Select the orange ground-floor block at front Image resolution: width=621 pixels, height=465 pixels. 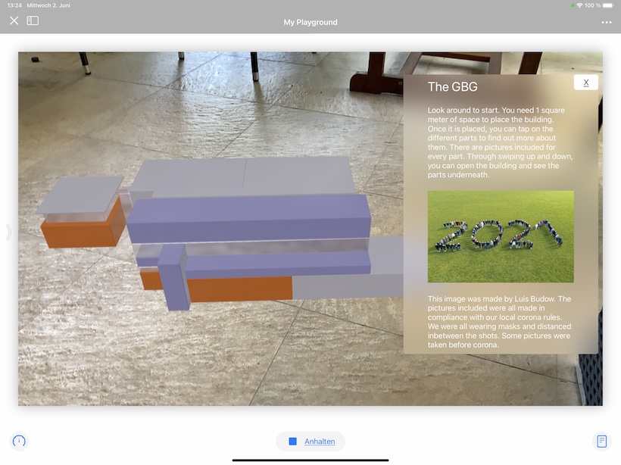(239, 289)
